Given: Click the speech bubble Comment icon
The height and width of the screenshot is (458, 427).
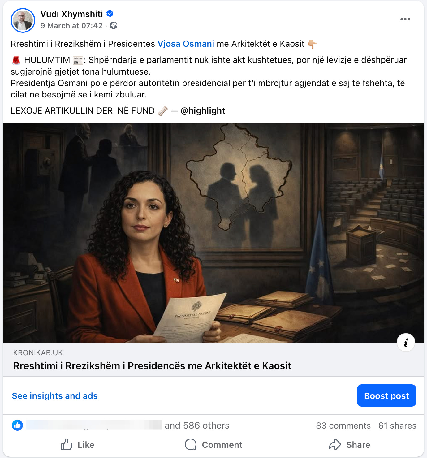Looking at the screenshot, I should pyautogui.click(x=191, y=445).
